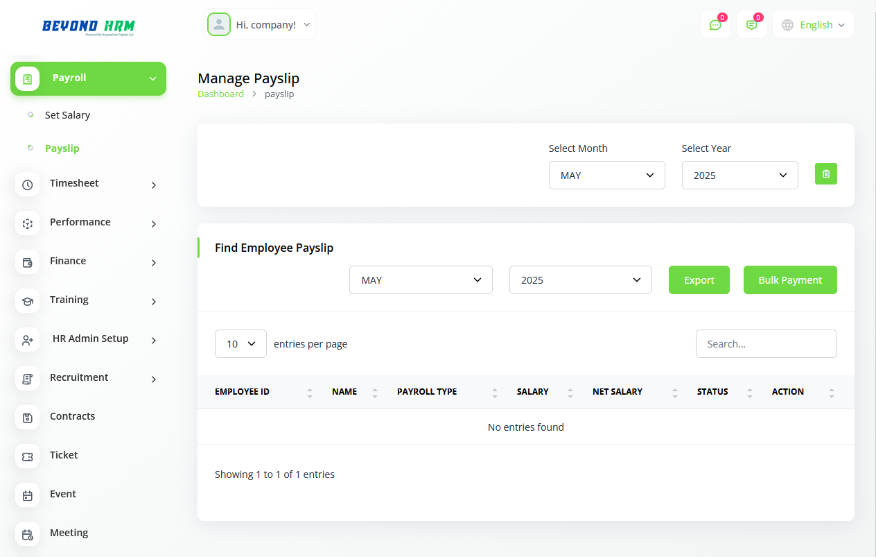Screen dimensions: 876x557
Task: Open the notifications comment icon in header
Action: point(751,25)
